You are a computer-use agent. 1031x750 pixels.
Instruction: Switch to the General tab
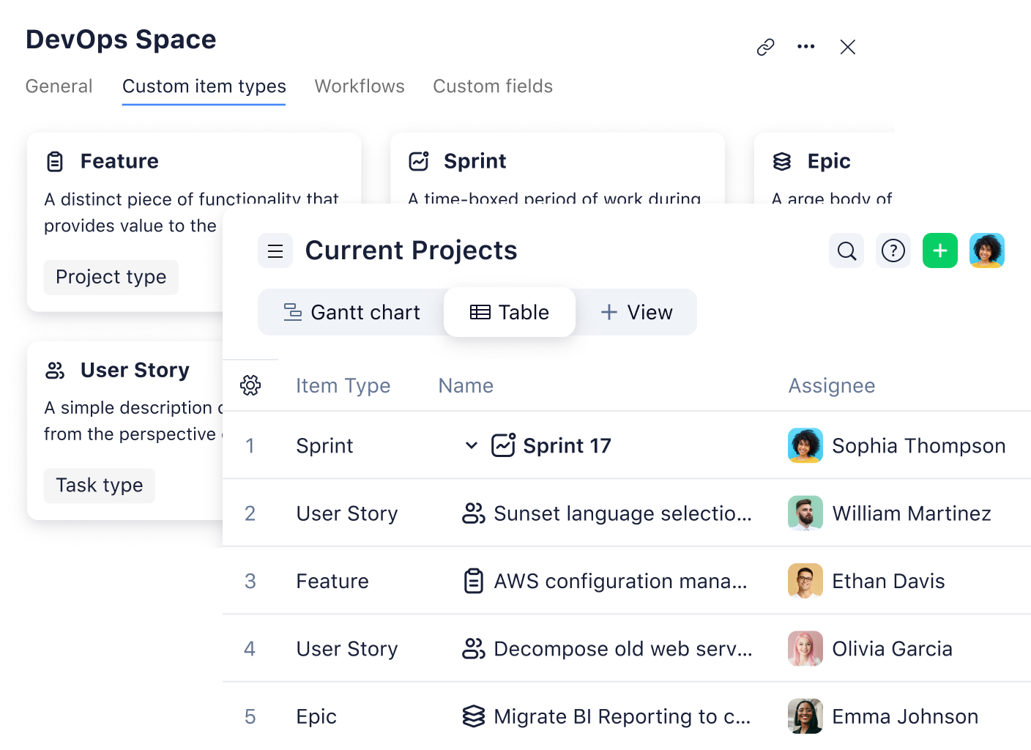click(59, 86)
